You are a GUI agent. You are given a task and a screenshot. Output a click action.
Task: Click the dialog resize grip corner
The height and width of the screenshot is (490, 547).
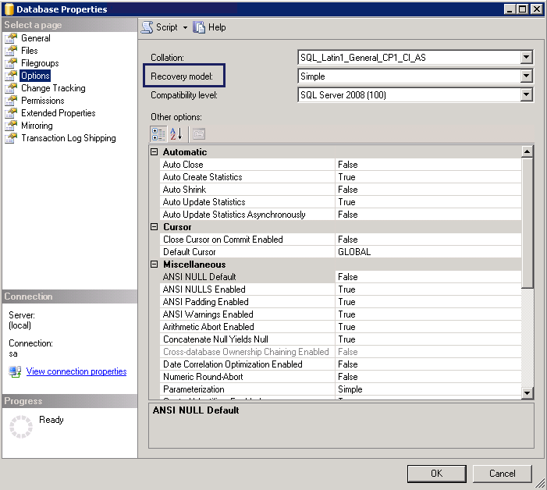(x=541, y=484)
